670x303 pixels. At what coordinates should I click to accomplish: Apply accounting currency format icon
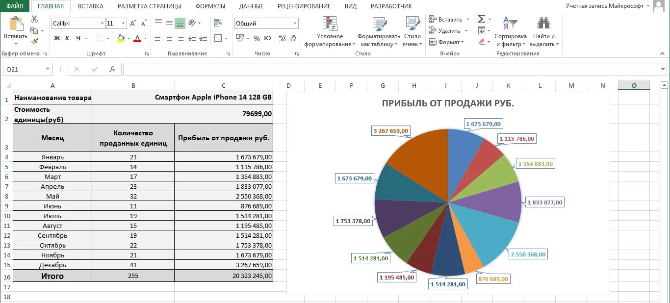240,38
